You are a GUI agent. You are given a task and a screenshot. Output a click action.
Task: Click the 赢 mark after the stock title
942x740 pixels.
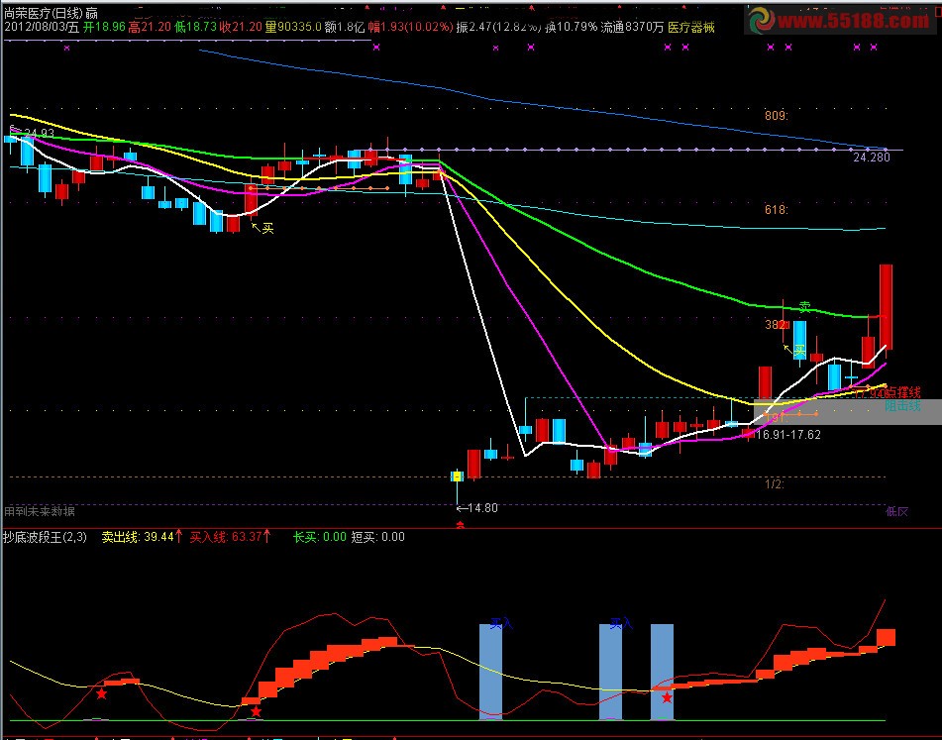[92, 13]
